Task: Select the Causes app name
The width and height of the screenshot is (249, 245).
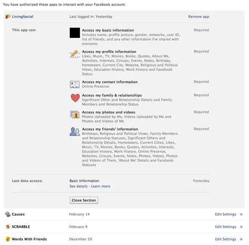Action: pos(18,214)
